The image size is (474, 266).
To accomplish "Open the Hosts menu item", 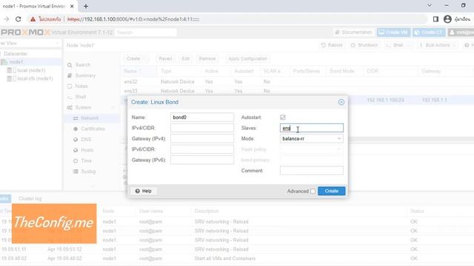I will tap(87, 150).
